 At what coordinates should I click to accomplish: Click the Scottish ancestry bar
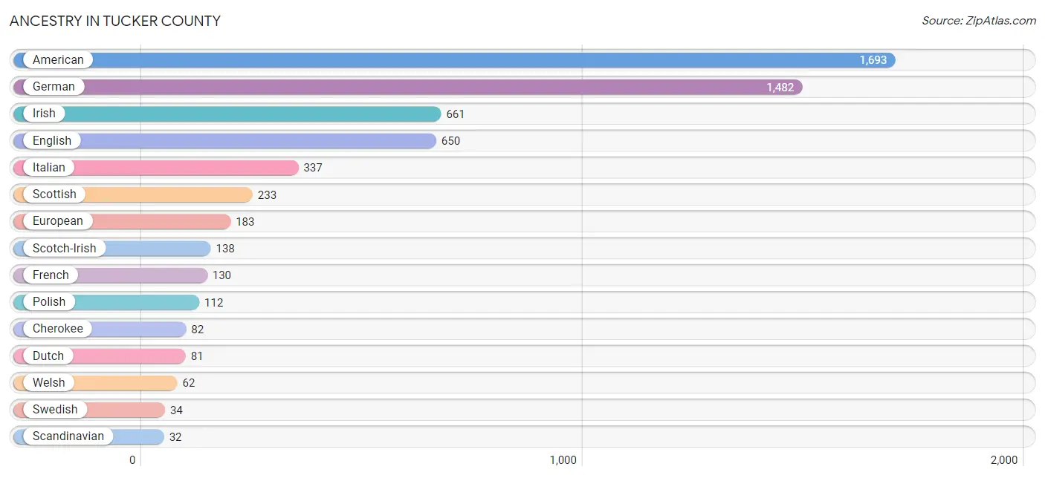133,194
